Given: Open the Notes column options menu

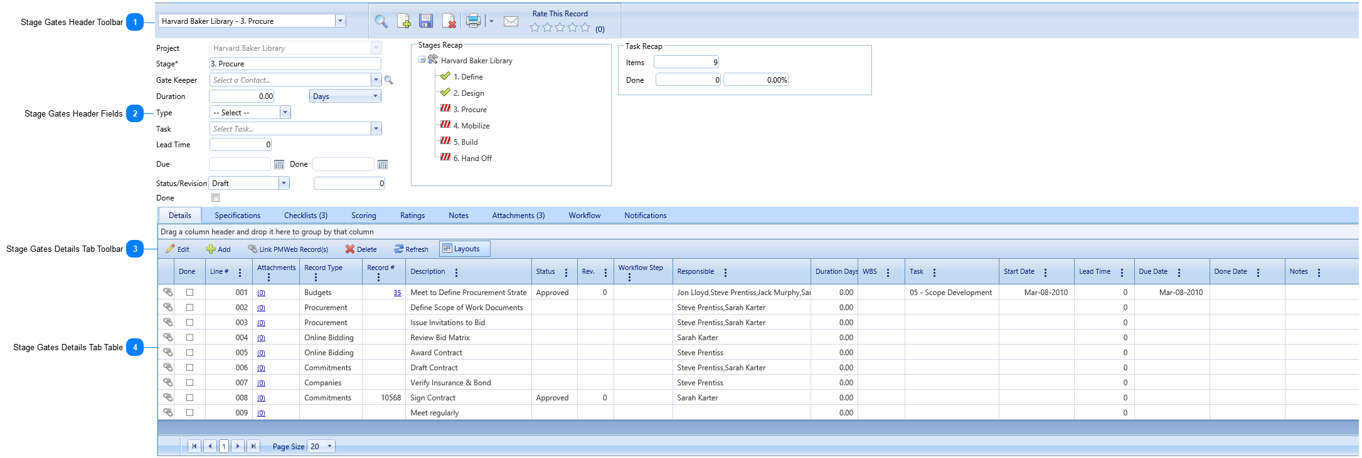Looking at the screenshot, I should 1319,273.
